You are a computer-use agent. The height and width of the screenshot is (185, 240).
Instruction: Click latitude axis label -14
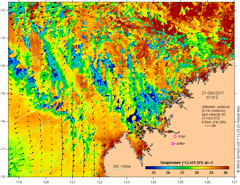pyautogui.click(x=3, y=66)
